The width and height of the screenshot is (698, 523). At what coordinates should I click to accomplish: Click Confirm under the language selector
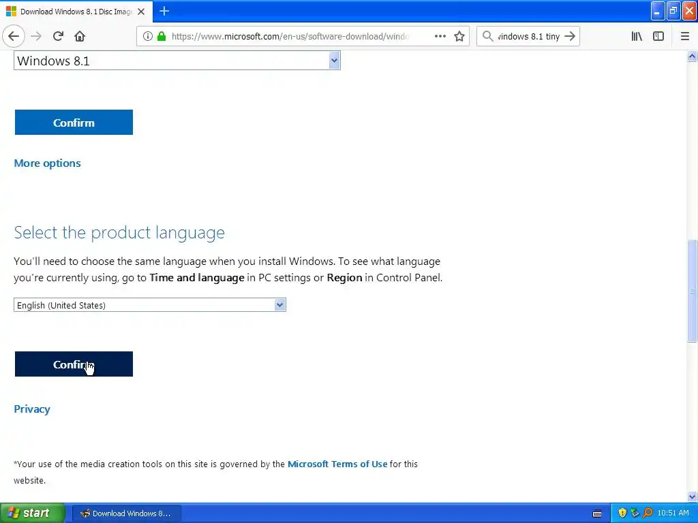click(x=74, y=364)
